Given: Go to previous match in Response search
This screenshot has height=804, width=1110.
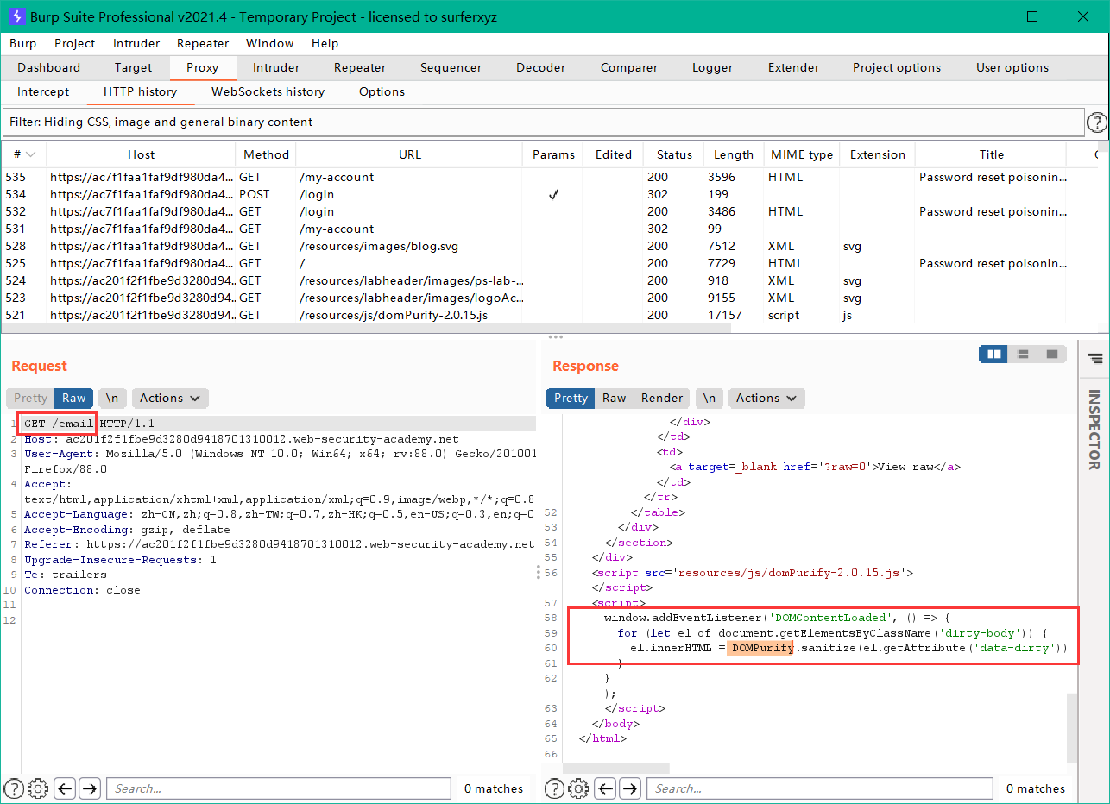Looking at the screenshot, I should 605,788.
